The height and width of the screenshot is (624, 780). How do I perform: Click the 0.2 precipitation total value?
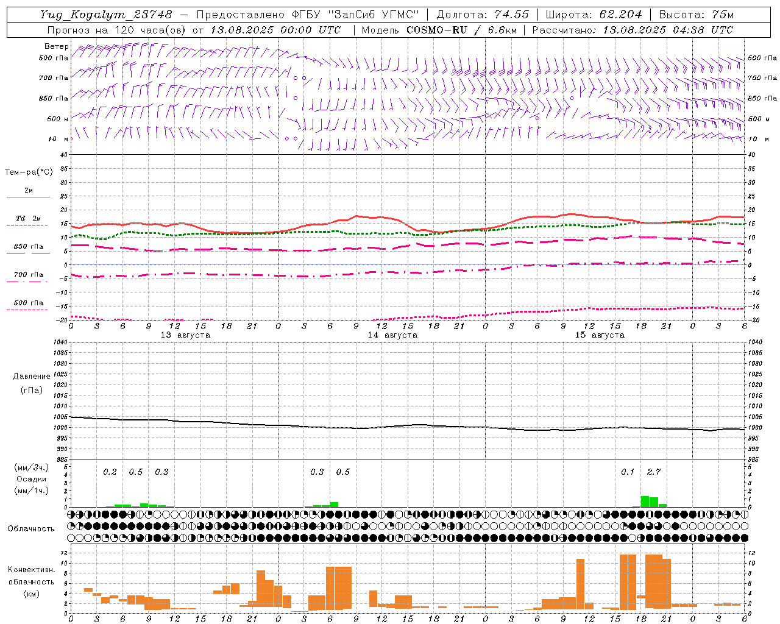(x=110, y=472)
